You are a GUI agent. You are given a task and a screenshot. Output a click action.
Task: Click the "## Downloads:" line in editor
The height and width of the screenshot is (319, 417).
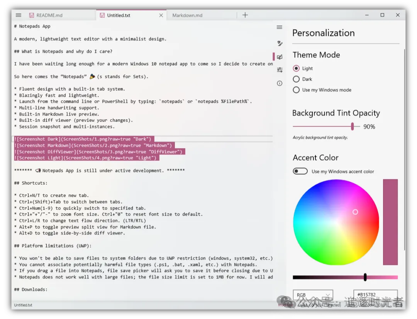pos(31,290)
